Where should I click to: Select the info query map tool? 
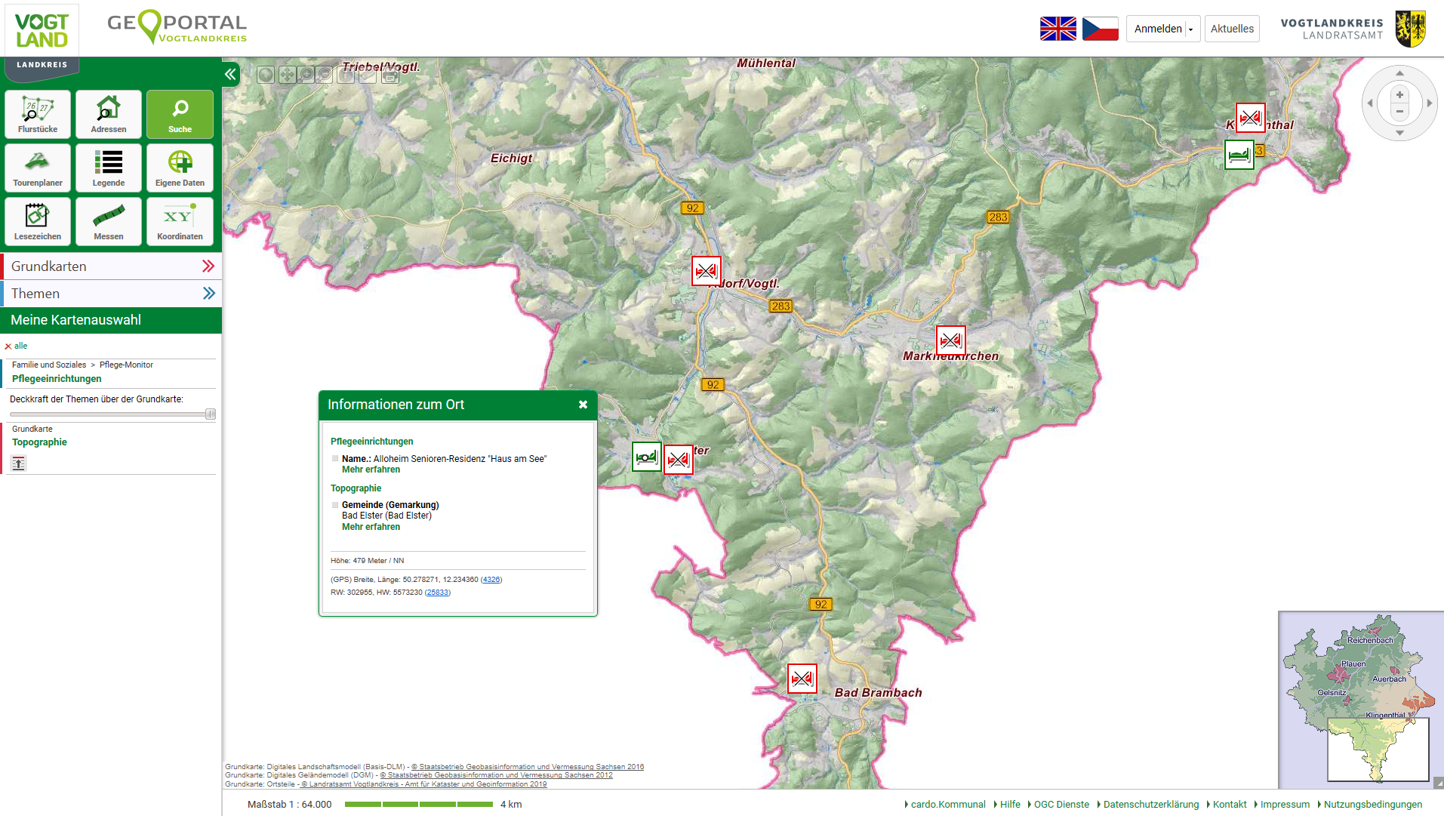(346, 74)
